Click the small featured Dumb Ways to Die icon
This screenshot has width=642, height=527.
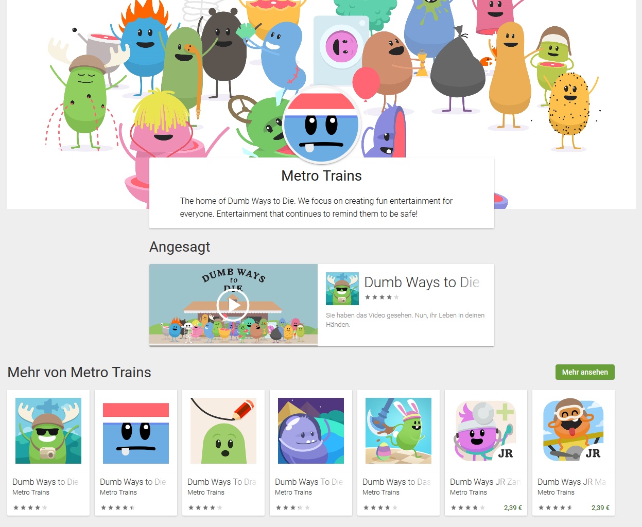click(342, 289)
